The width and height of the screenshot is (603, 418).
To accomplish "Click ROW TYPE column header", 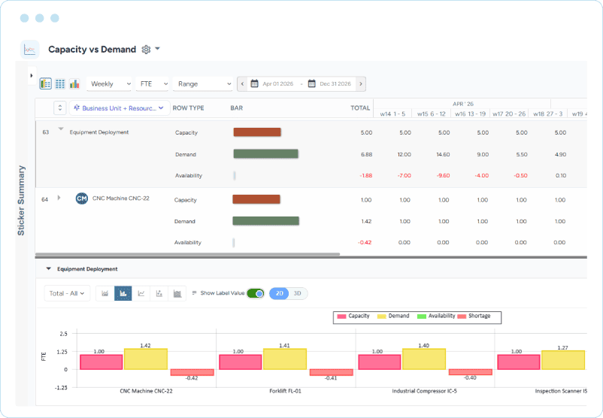I will click(x=188, y=108).
